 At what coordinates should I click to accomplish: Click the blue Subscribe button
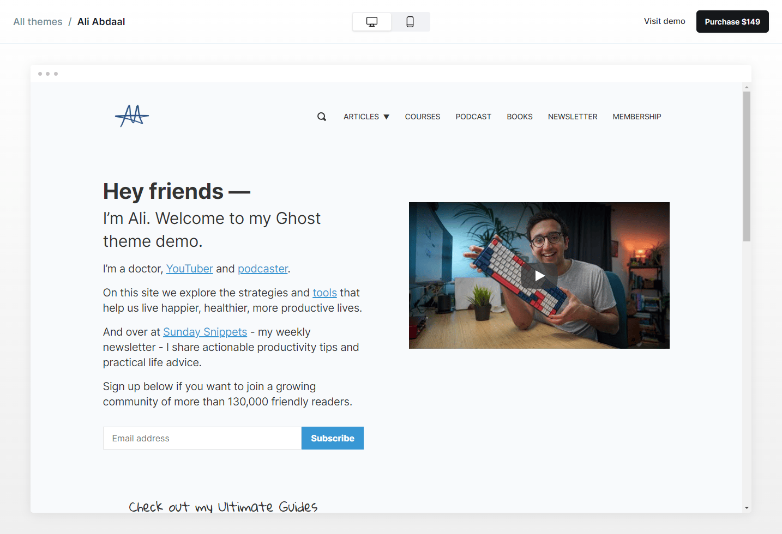pos(333,438)
